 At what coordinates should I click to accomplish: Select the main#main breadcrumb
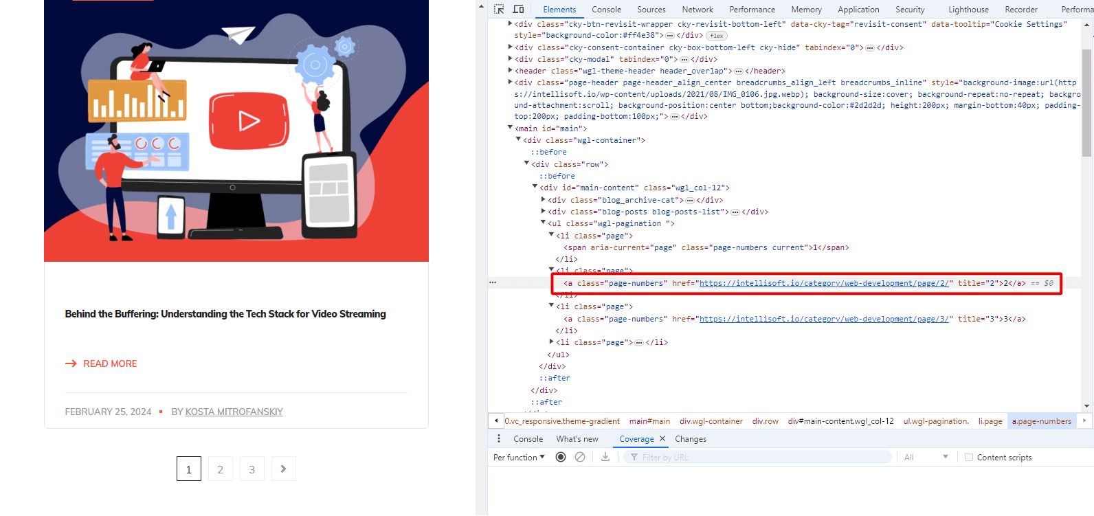649,421
